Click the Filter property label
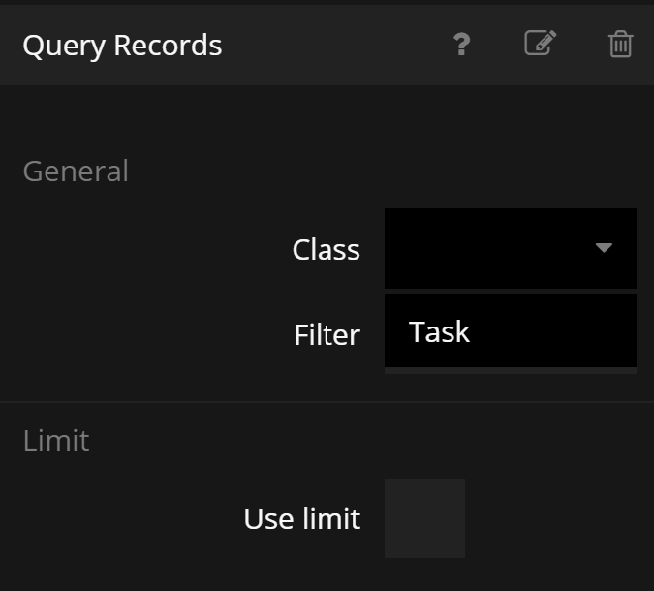This screenshot has width=654, height=591. pos(327,335)
